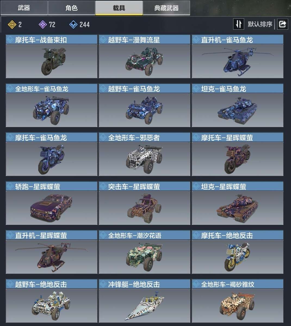This screenshot has height=326, width=291.
Task: Choose the 全地形车-邪恶者 ATV thumbnail
Action: pyautogui.click(x=144, y=159)
